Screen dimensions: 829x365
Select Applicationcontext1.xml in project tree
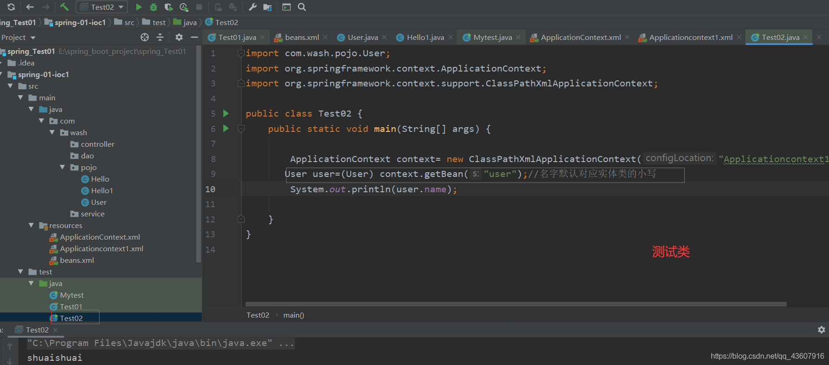click(x=96, y=248)
